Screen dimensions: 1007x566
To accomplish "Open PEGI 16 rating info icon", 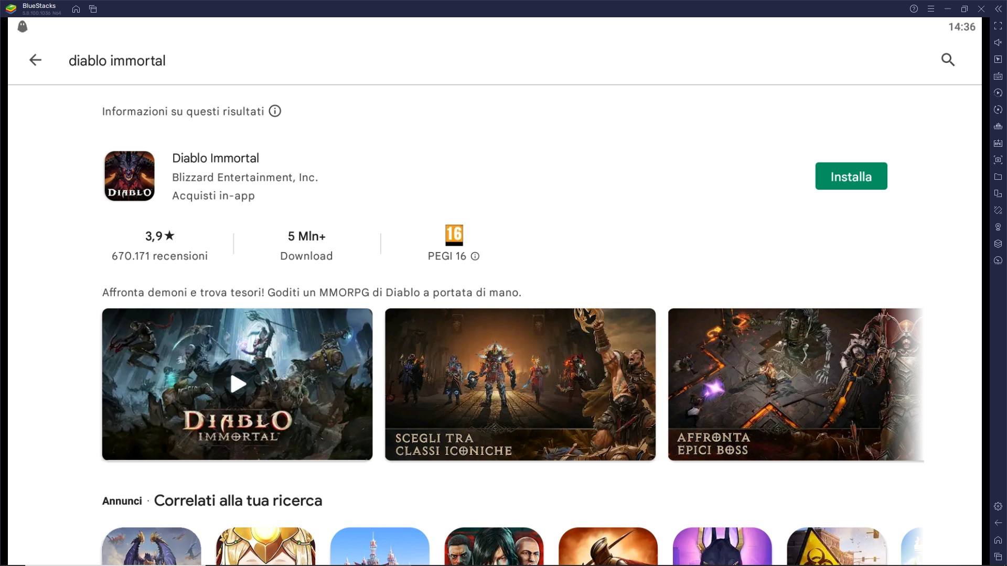I will (x=475, y=256).
